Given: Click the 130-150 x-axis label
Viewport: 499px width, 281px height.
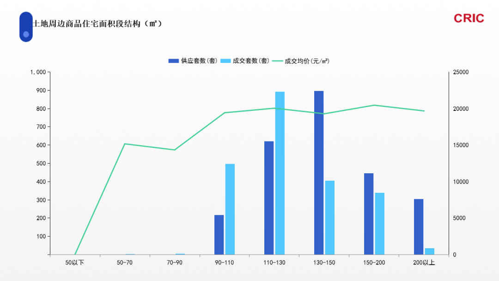Looking at the screenshot, I should tap(324, 263).
